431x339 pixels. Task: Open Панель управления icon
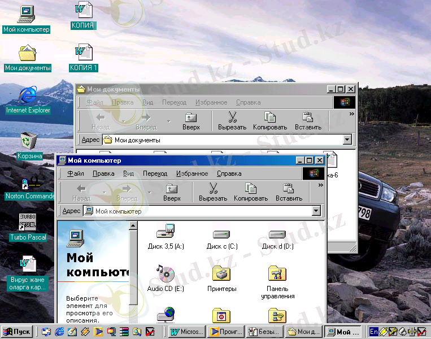click(x=277, y=275)
